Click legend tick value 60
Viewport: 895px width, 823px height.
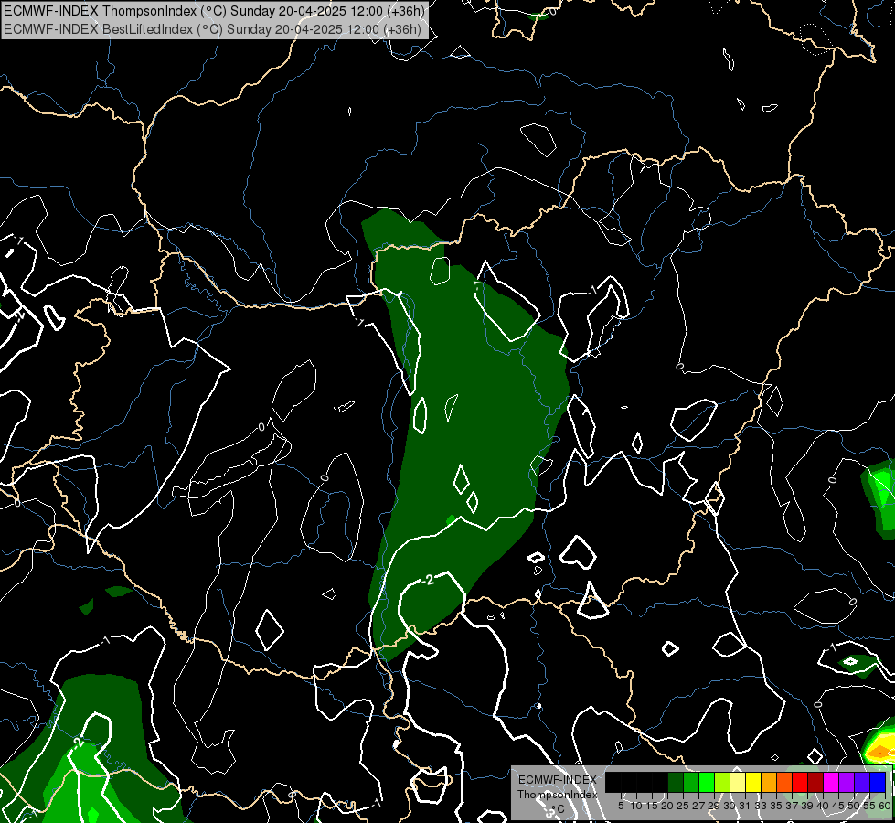point(885,806)
